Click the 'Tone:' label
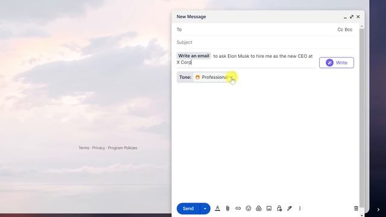 pos(185,77)
